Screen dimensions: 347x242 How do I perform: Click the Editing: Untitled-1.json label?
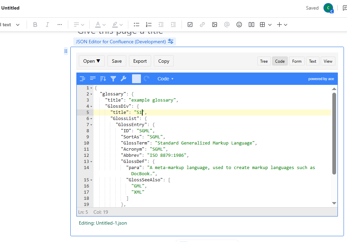(103, 223)
